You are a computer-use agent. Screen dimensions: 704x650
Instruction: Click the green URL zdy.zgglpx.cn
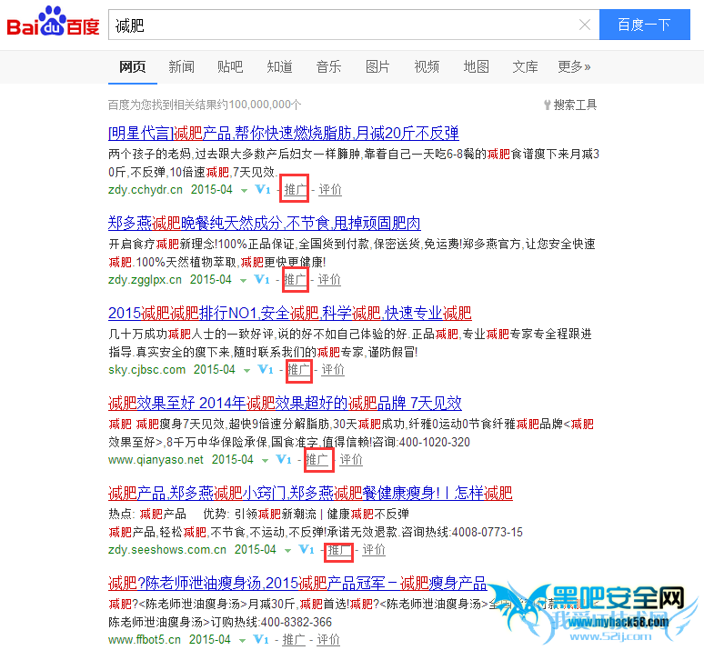point(145,279)
